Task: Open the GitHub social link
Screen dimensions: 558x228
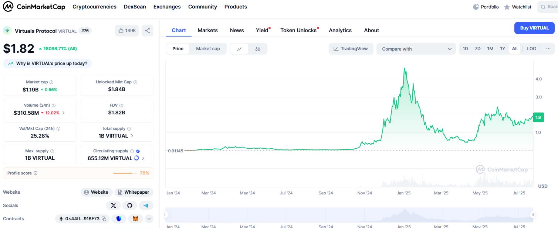Action: pos(130,205)
